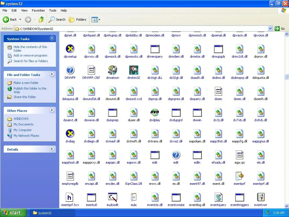Expand the Details panel

(x=52, y=149)
